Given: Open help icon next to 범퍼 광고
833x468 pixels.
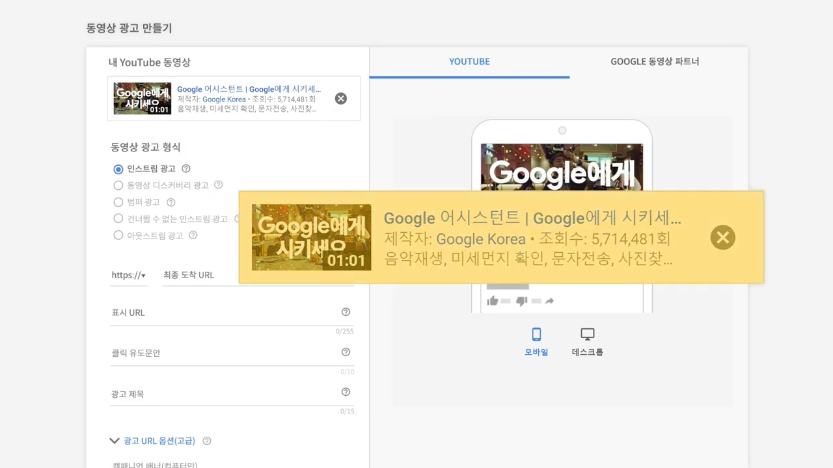Looking at the screenshot, I should [171, 202].
